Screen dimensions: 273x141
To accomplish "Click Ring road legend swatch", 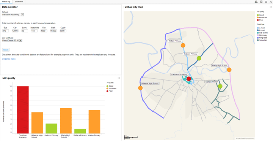I will point(258,38).
